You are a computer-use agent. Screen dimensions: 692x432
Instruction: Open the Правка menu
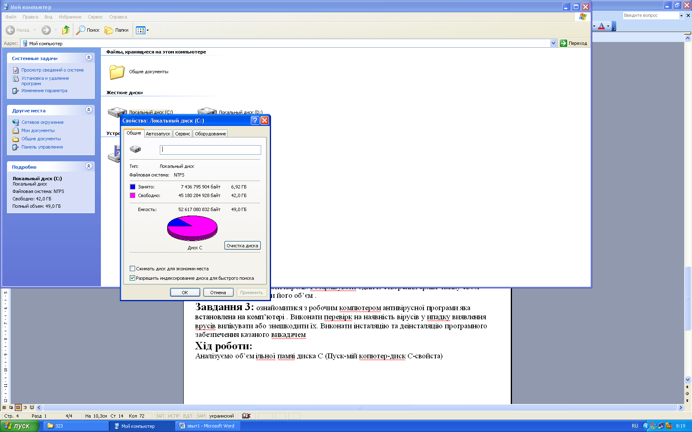coord(30,17)
